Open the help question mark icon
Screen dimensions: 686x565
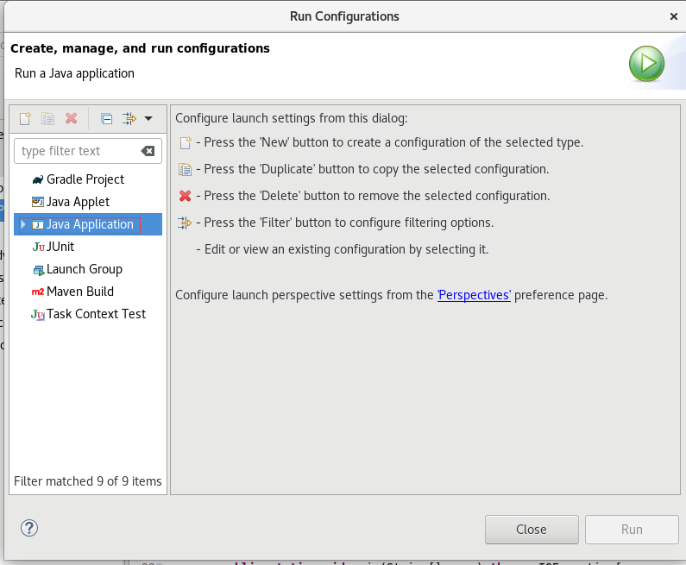[x=29, y=528]
